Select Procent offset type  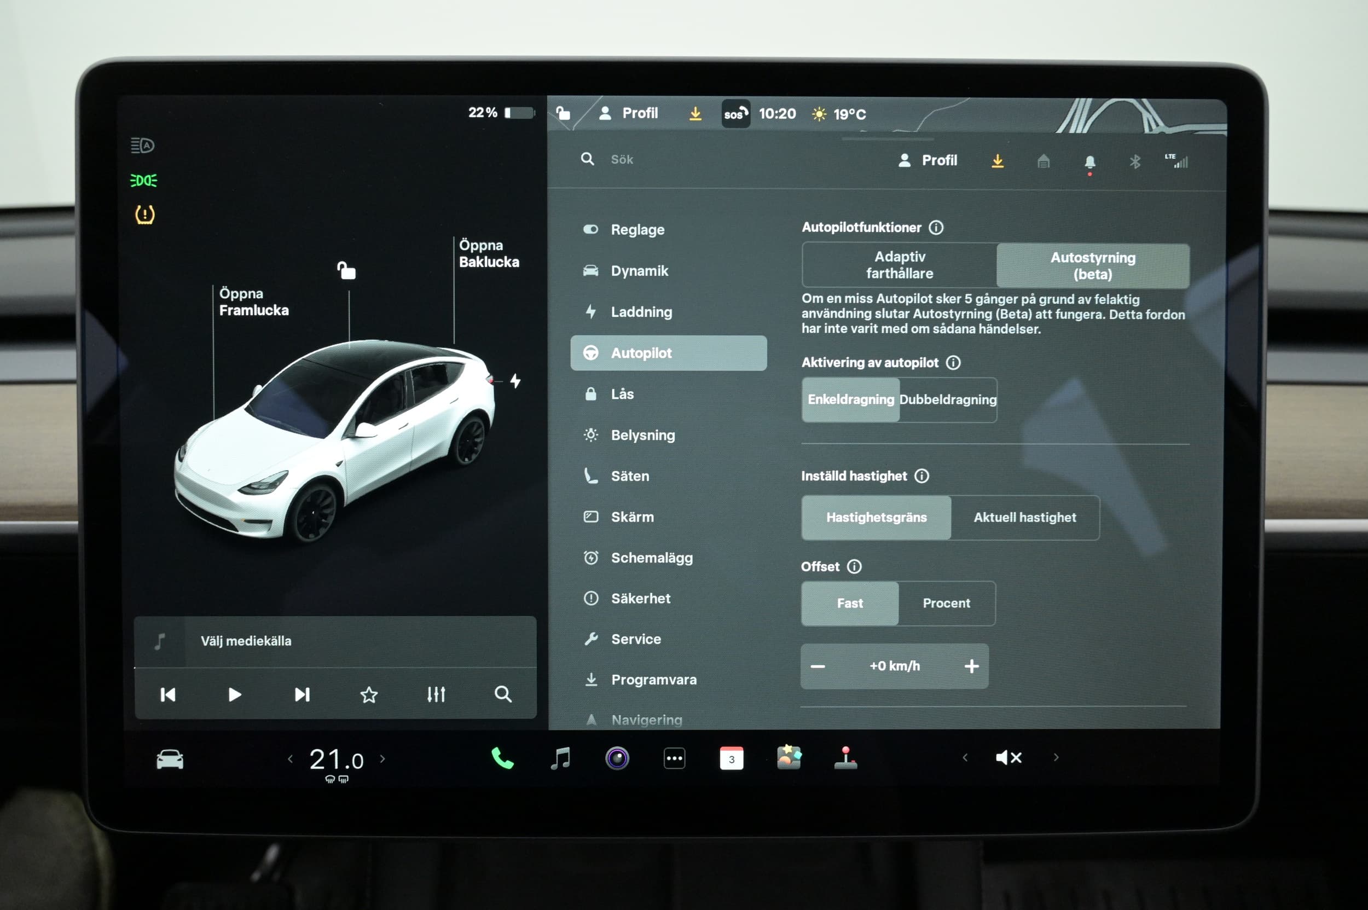946,604
